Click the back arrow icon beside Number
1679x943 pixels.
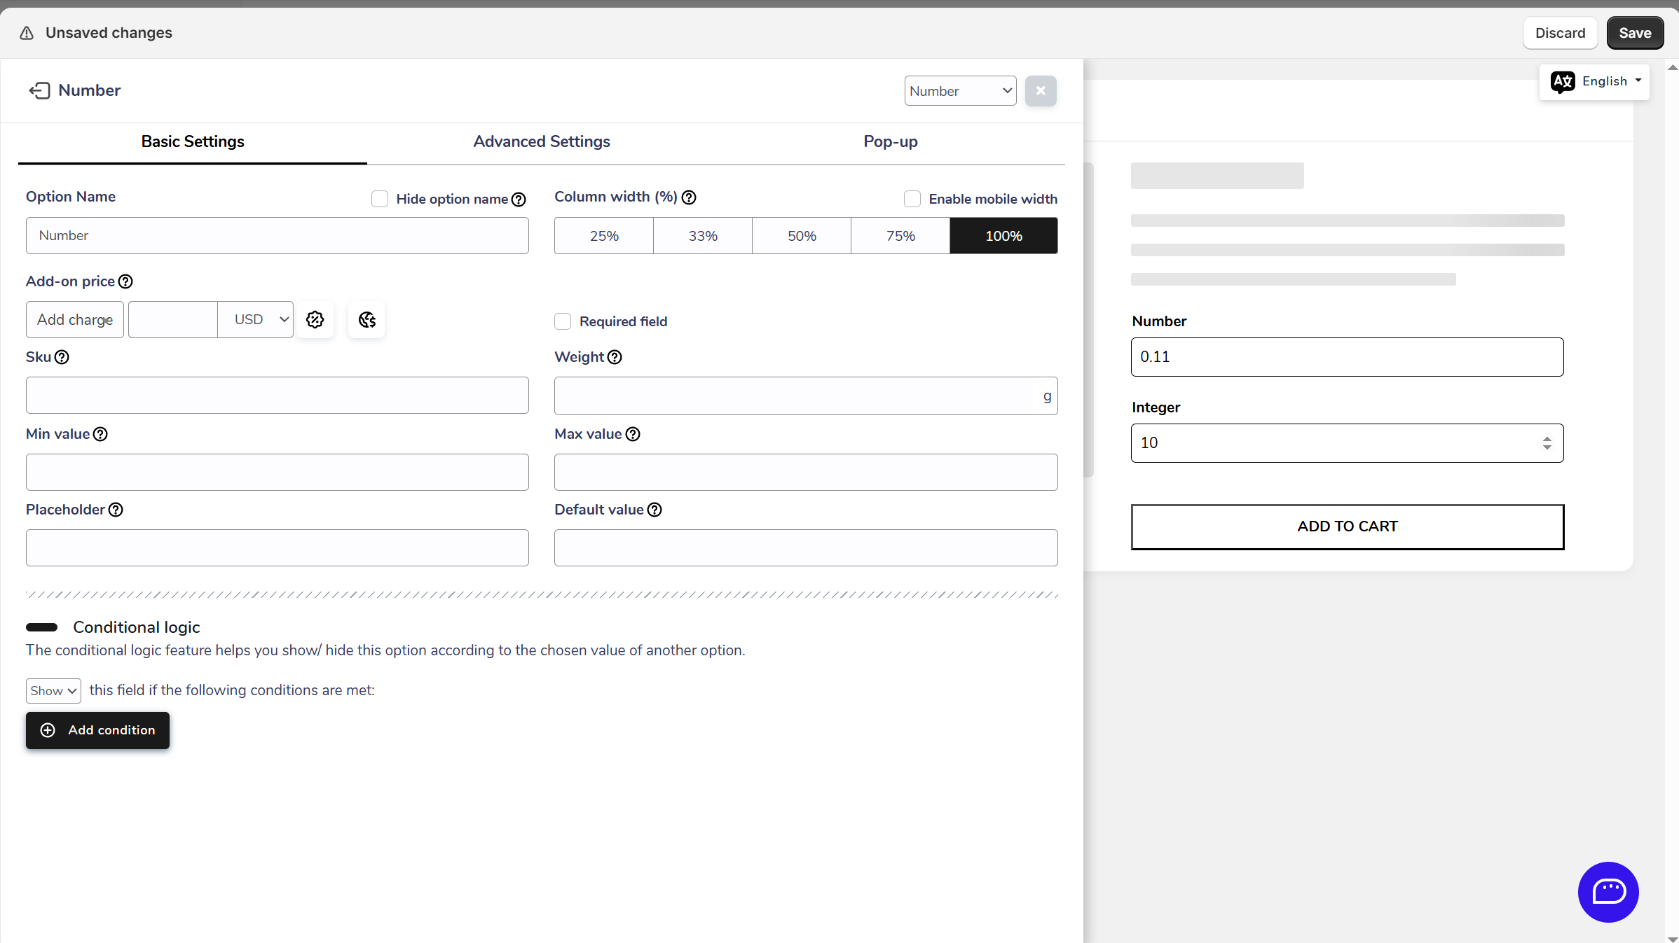39,90
